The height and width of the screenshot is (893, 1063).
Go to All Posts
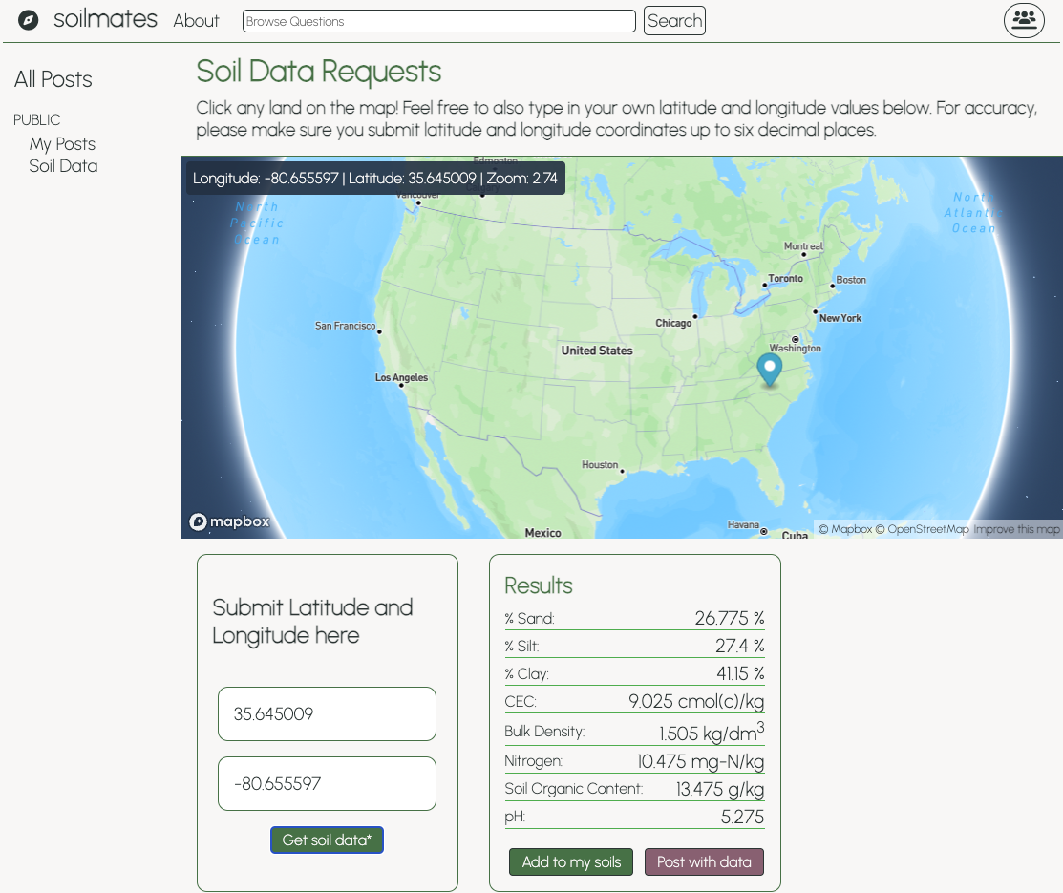click(53, 79)
